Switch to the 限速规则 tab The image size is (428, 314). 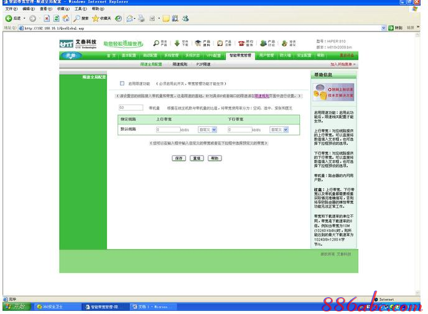point(180,64)
